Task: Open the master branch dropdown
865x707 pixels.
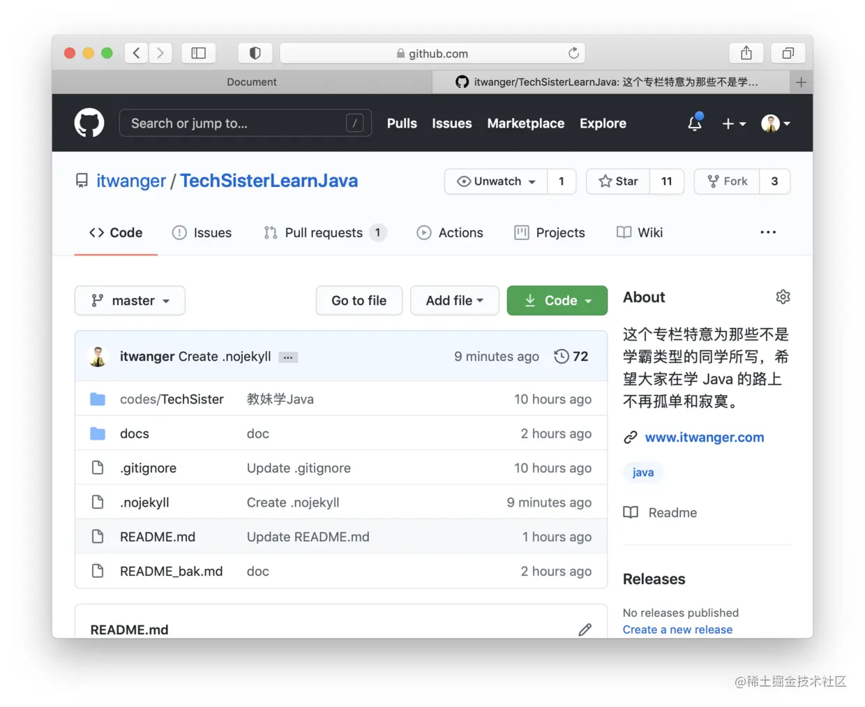Action: [x=130, y=301]
